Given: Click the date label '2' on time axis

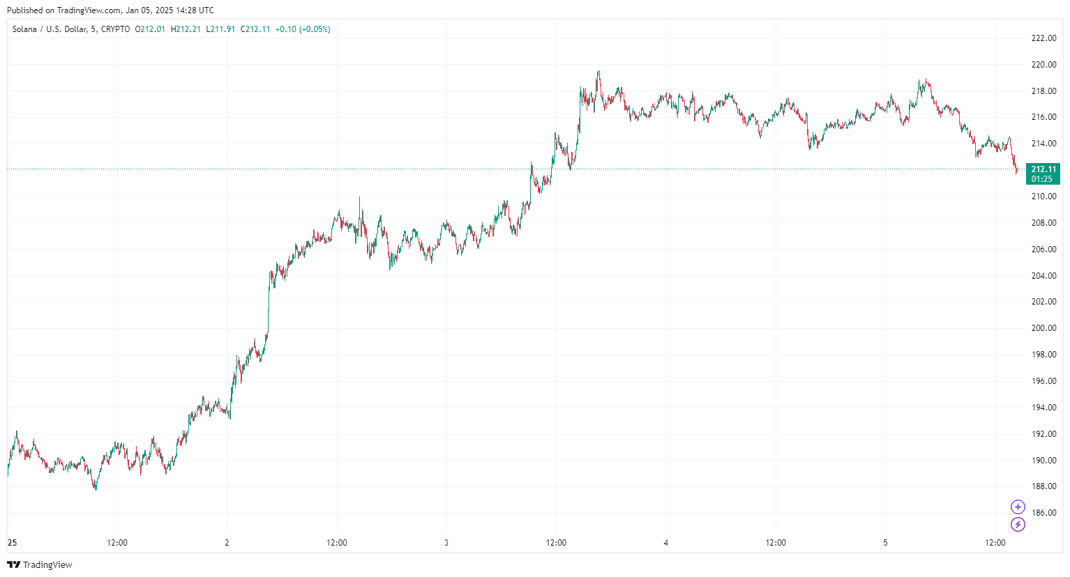Looking at the screenshot, I should (x=227, y=543).
